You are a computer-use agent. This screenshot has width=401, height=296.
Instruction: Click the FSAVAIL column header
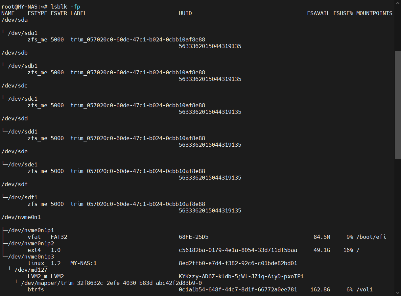tap(318, 13)
